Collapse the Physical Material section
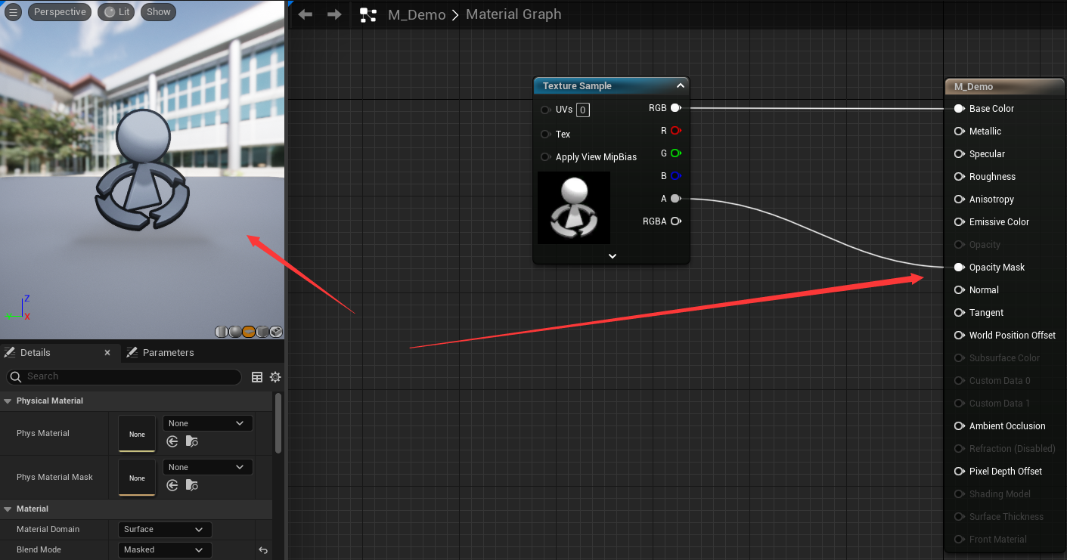 (8, 401)
